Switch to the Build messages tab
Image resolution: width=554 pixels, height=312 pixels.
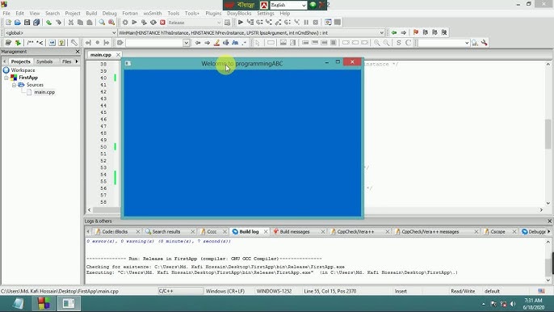[295, 232]
